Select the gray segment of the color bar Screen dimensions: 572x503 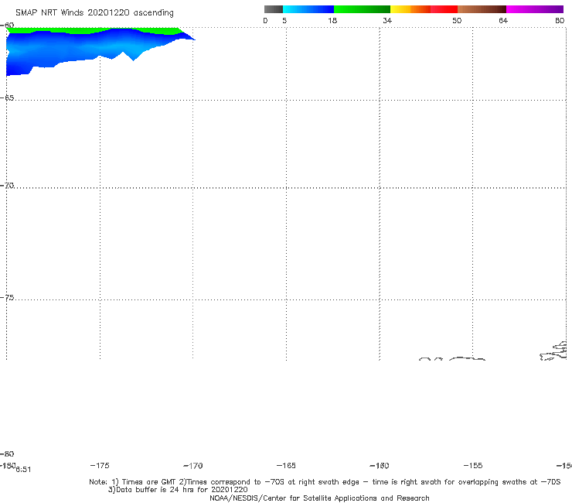(273, 9)
